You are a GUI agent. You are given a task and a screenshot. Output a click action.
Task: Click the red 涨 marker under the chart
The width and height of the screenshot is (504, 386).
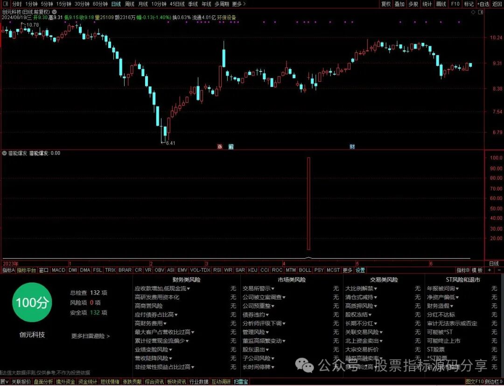click(220, 147)
